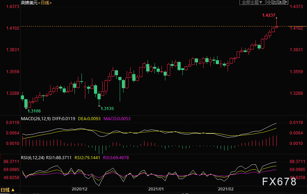Click the RSI3:69.4978 value
The width and height of the screenshot is (307, 194).
(116, 157)
